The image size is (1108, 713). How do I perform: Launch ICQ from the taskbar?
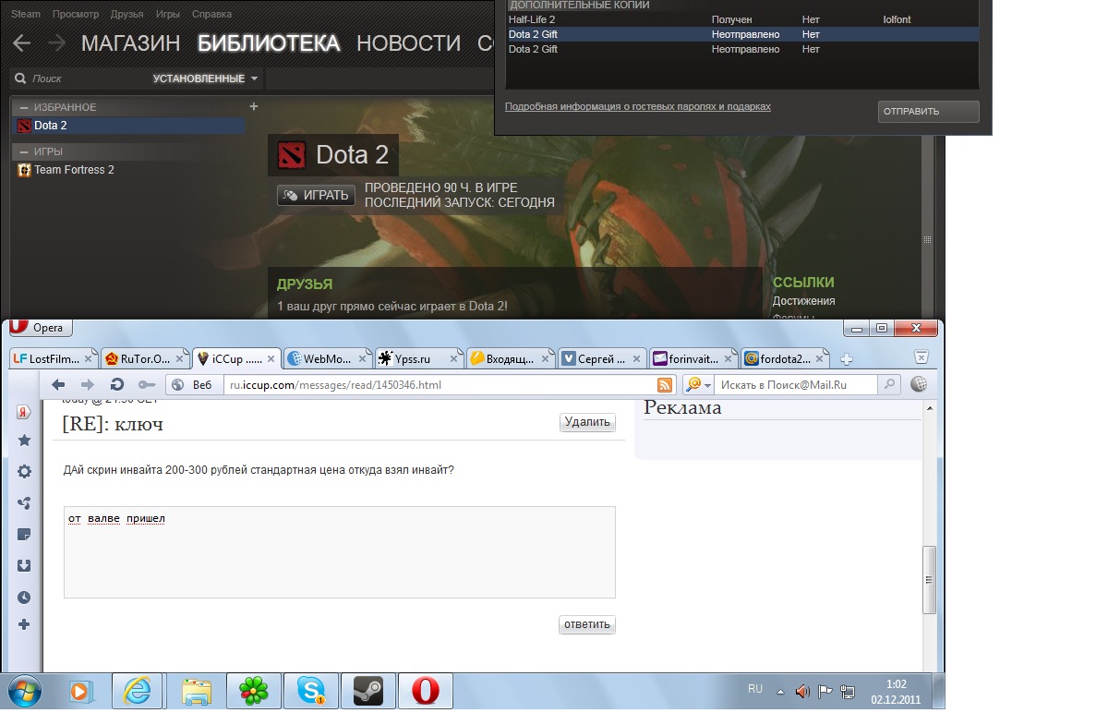tap(253, 690)
